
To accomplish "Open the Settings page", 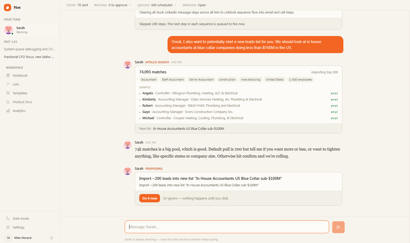I will pyautogui.click(x=30, y=227).
